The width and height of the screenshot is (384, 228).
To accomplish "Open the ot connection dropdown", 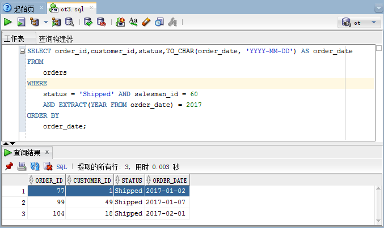I will coord(360,23).
